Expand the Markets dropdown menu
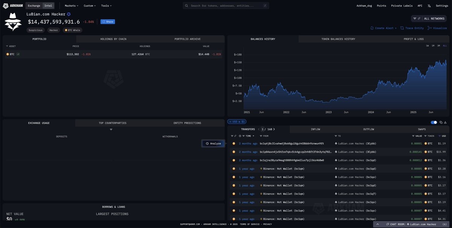The width and height of the screenshot is (452, 228). coord(72,6)
